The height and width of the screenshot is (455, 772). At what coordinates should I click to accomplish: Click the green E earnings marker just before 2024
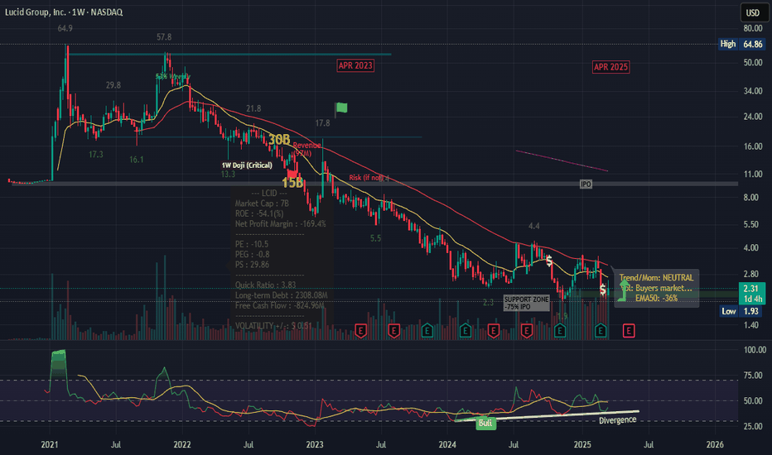[x=427, y=331]
